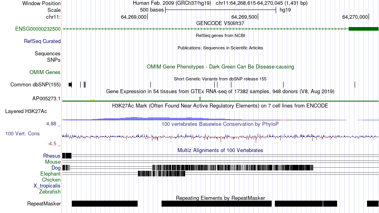Select Short Genetic Variants from dbSNP title
This screenshot has width=379, height=213.
pyautogui.click(x=220, y=79)
